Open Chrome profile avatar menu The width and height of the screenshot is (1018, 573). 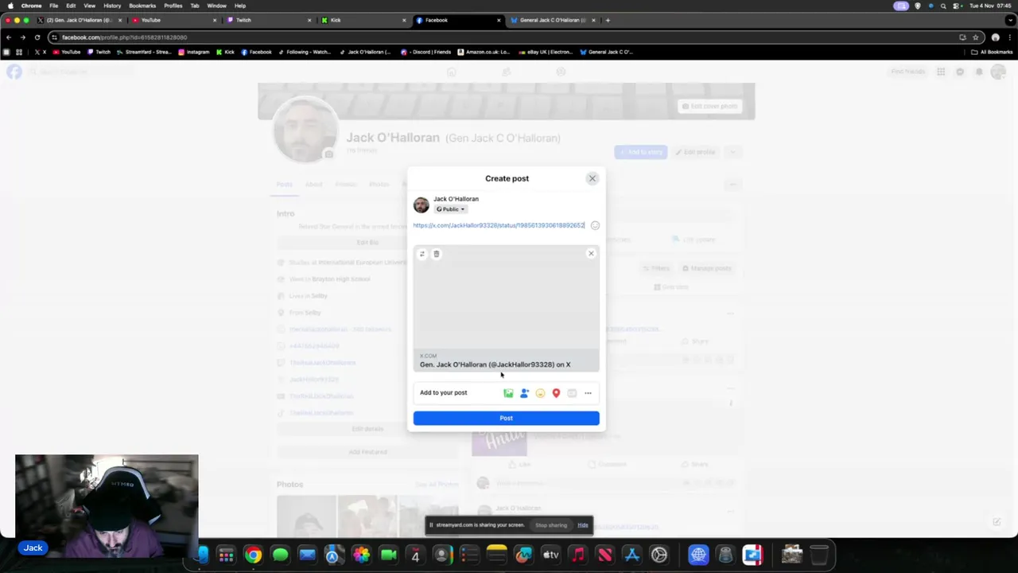995,37
